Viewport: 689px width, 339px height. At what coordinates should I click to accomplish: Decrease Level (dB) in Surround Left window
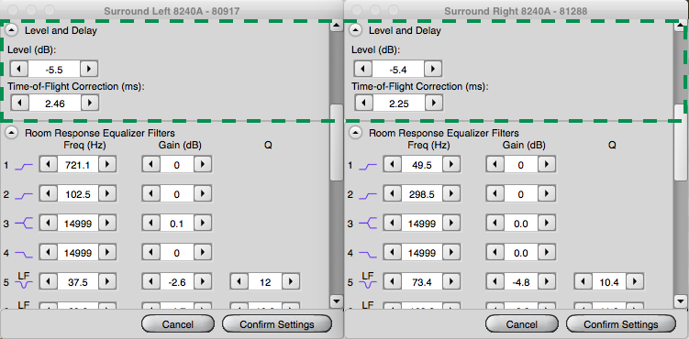(19, 69)
